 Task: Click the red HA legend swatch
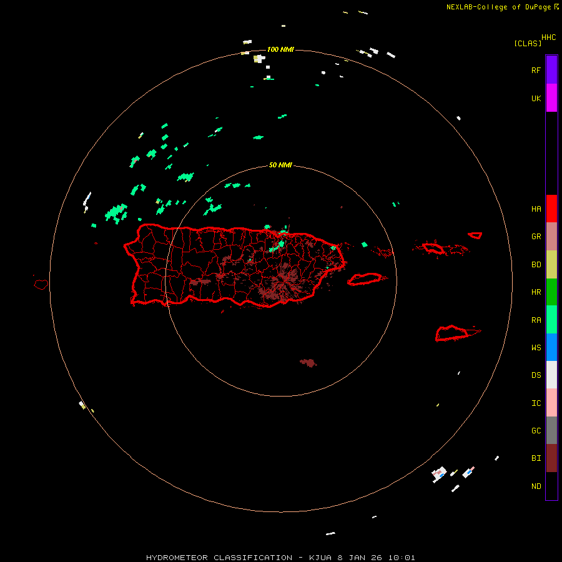(551, 209)
